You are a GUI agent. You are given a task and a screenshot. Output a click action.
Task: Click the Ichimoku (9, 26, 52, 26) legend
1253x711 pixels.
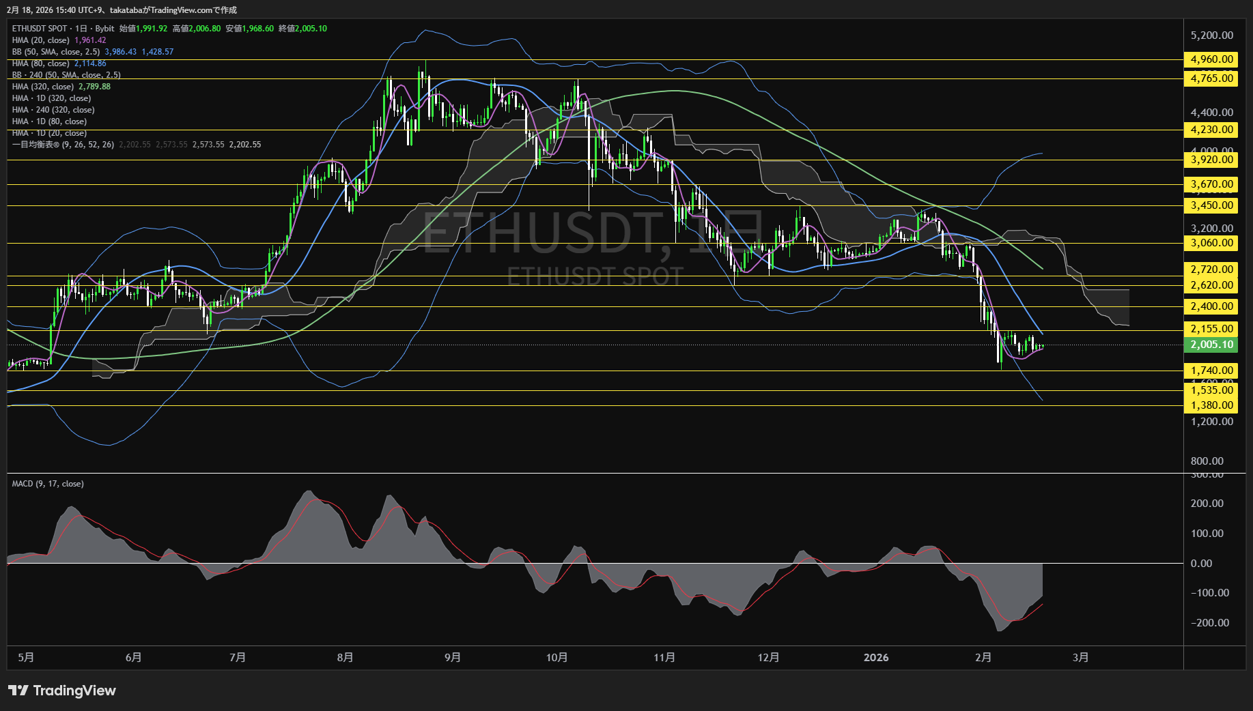pos(63,145)
